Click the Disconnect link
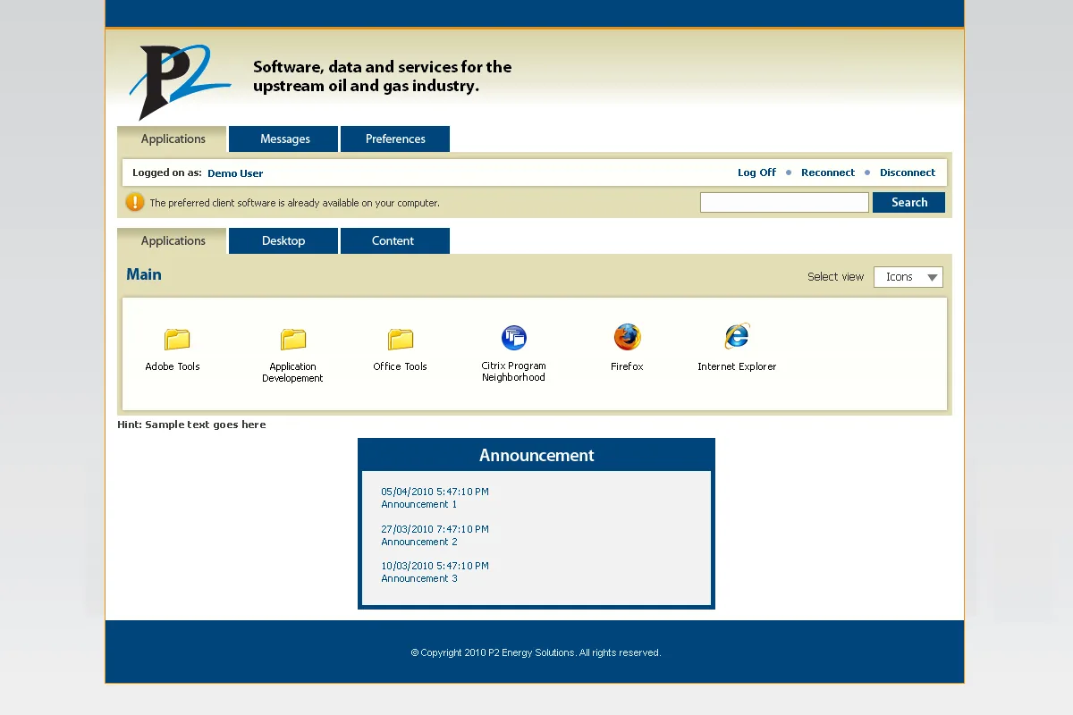 pyautogui.click(x=908, y=172)
